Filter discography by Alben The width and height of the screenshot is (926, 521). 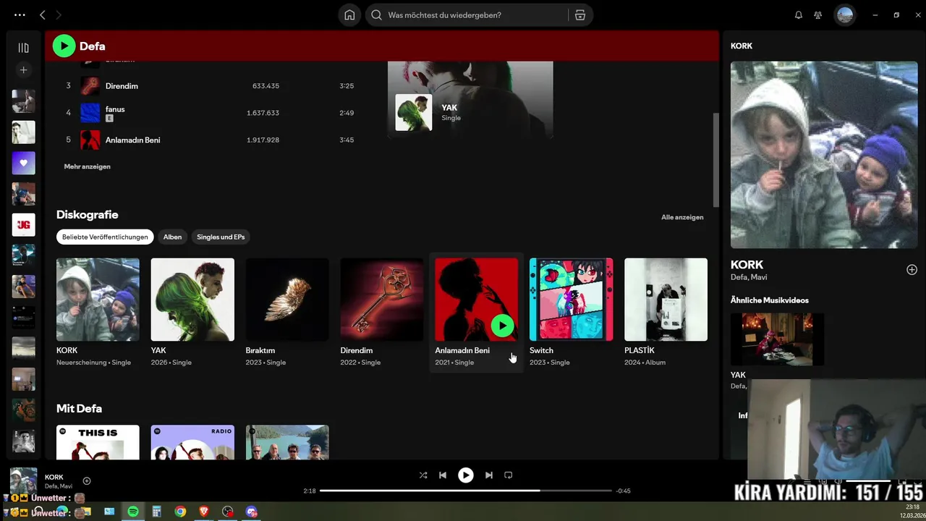(172, 237)
